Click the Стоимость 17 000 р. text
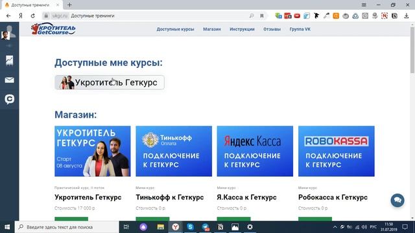 click(x=75, y=208)
